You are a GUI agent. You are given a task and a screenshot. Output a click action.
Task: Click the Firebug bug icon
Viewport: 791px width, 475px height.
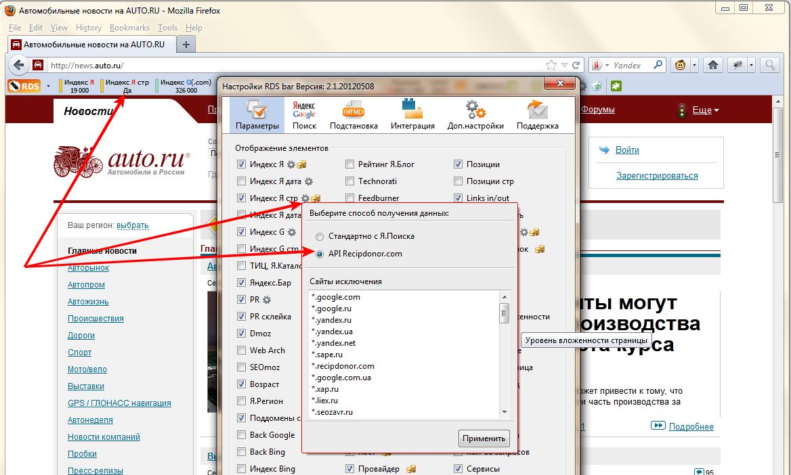[x=737, y=65]
